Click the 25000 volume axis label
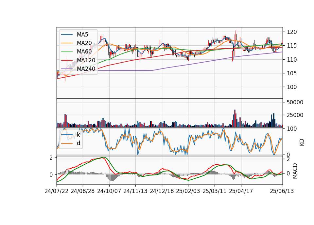The height and width of the screenshot is (225, 314). [295, 115]
